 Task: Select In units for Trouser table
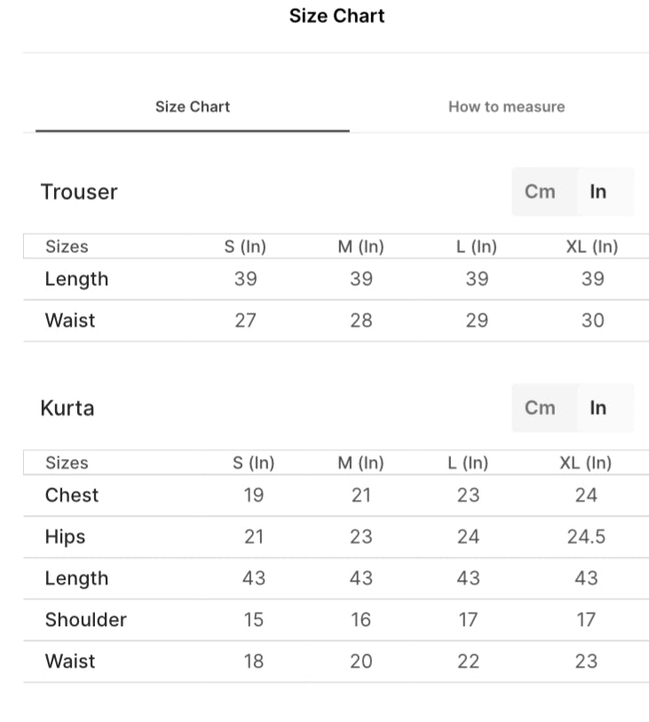[598, 192]
